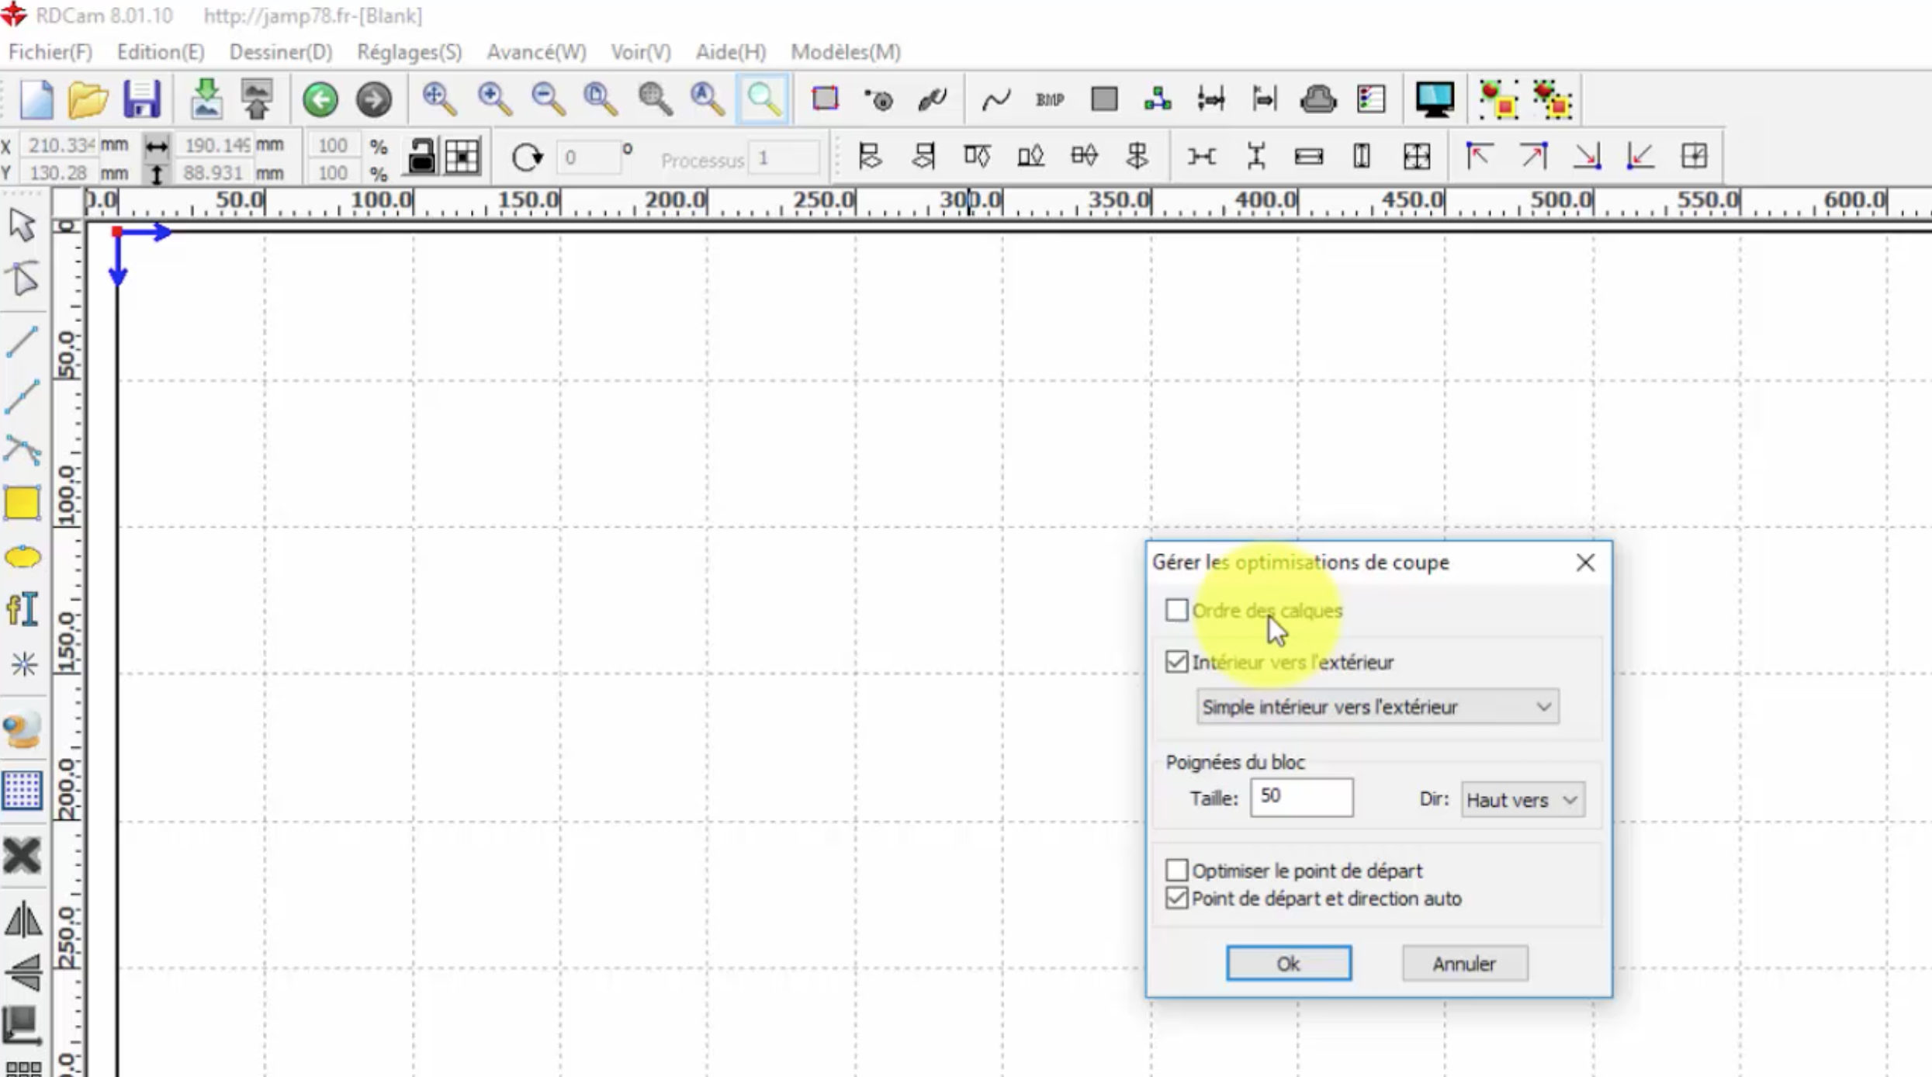Image resolution: width=1932 pixels, height=1077 pixels.
Task: Select the yellow ellipse drawing tool
Action: coord(23,557)
